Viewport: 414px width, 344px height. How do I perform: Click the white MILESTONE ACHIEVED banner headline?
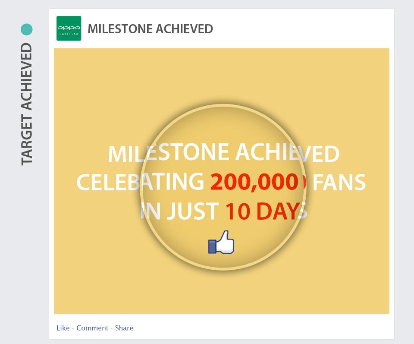click(x=223, y=154)
